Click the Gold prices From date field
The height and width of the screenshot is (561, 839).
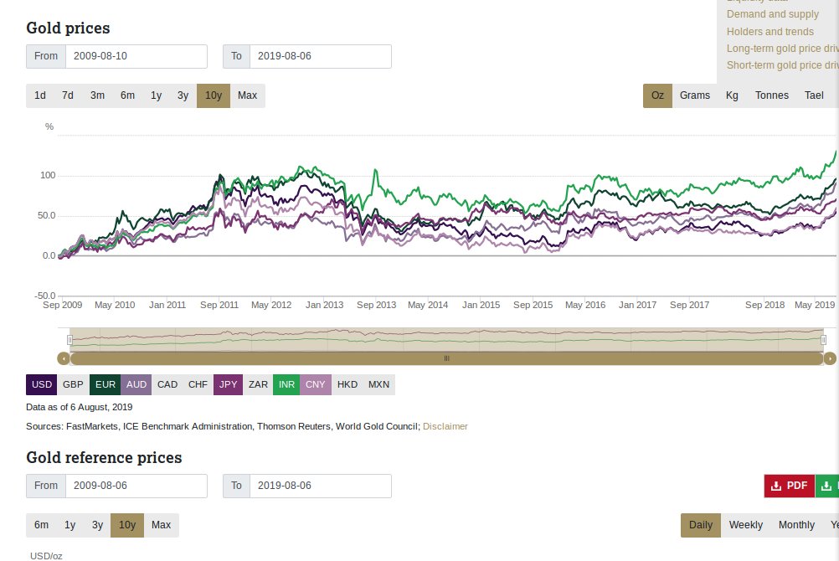pyautogui.click(x=136, y=56)
